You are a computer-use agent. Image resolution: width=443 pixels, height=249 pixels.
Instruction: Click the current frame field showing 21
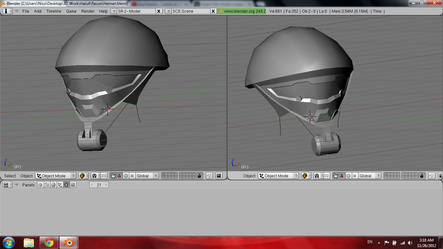pyautogui.click(x=99, y=185)
